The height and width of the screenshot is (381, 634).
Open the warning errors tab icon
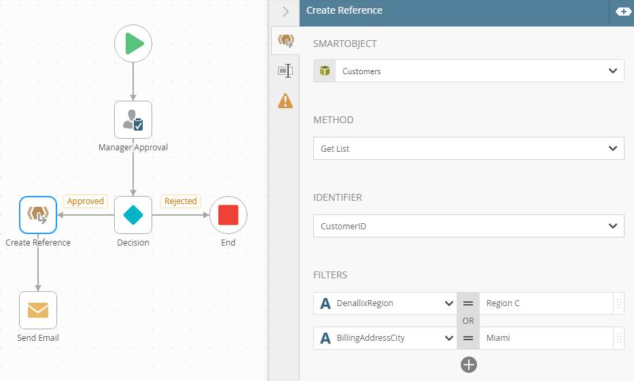pyautogui.click(x=285, y=101)
